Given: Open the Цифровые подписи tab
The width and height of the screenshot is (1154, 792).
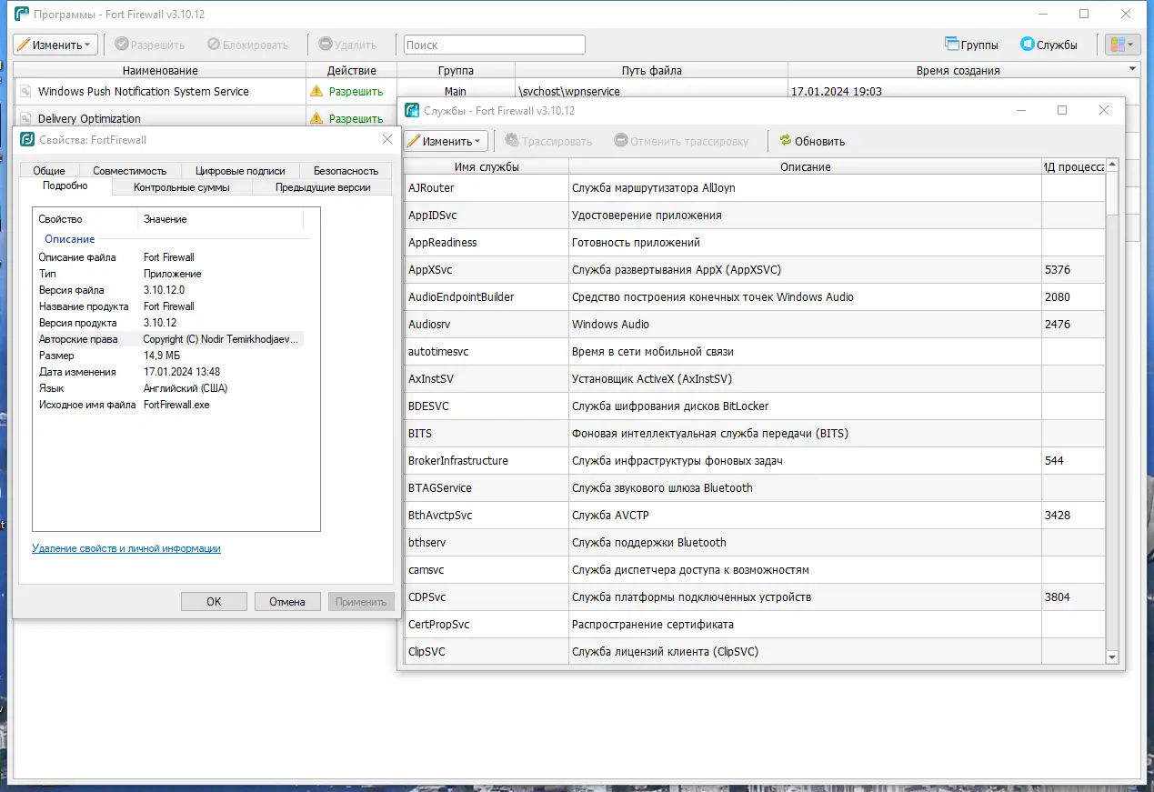Looking at the screenshot, I should click(240, 170).
